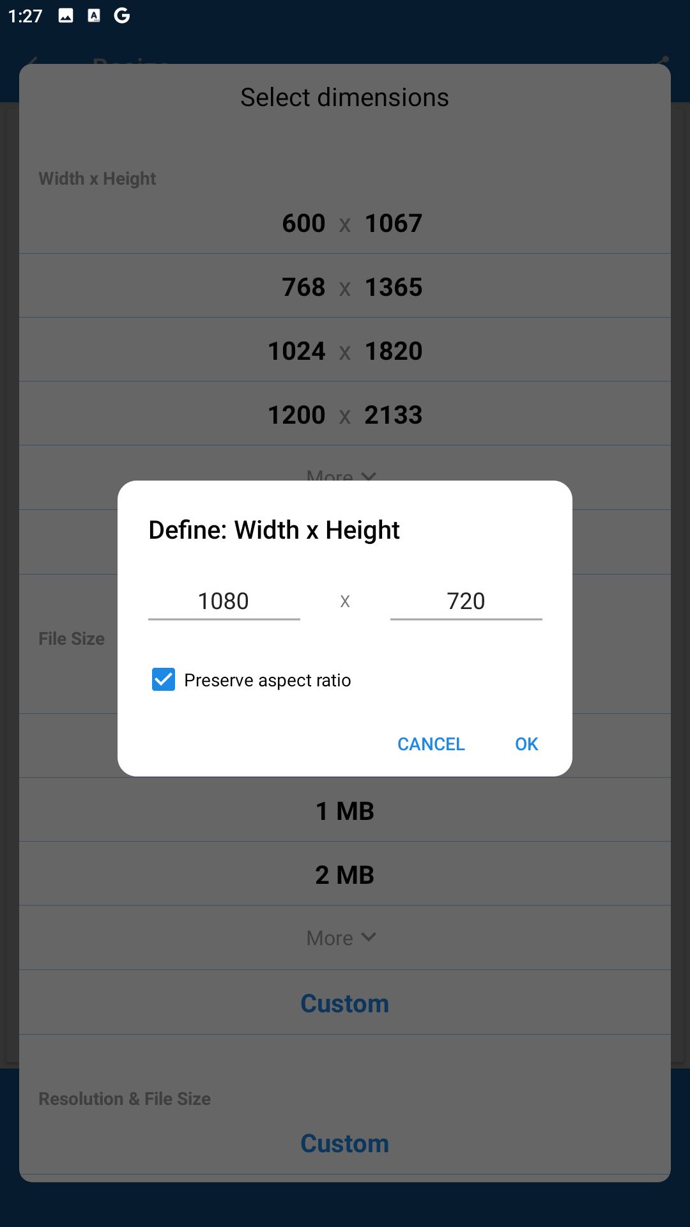Expand More under Width x Height presets
Screen dimensions: 690x1227
(341, 474)
